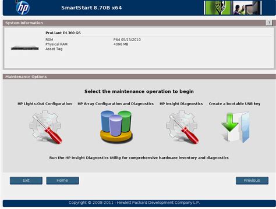Click the ROM value P64 05/15/2010
This screenshot has height=209, width=276.
[127, 39]
